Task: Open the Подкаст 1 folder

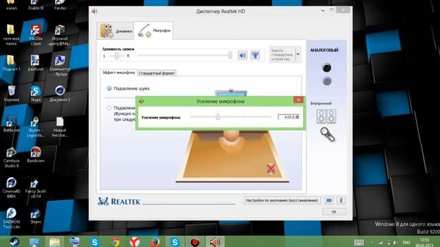Action: point(11,62)
